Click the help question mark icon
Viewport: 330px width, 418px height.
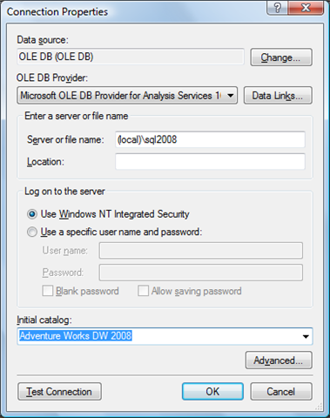coord(278,8)
